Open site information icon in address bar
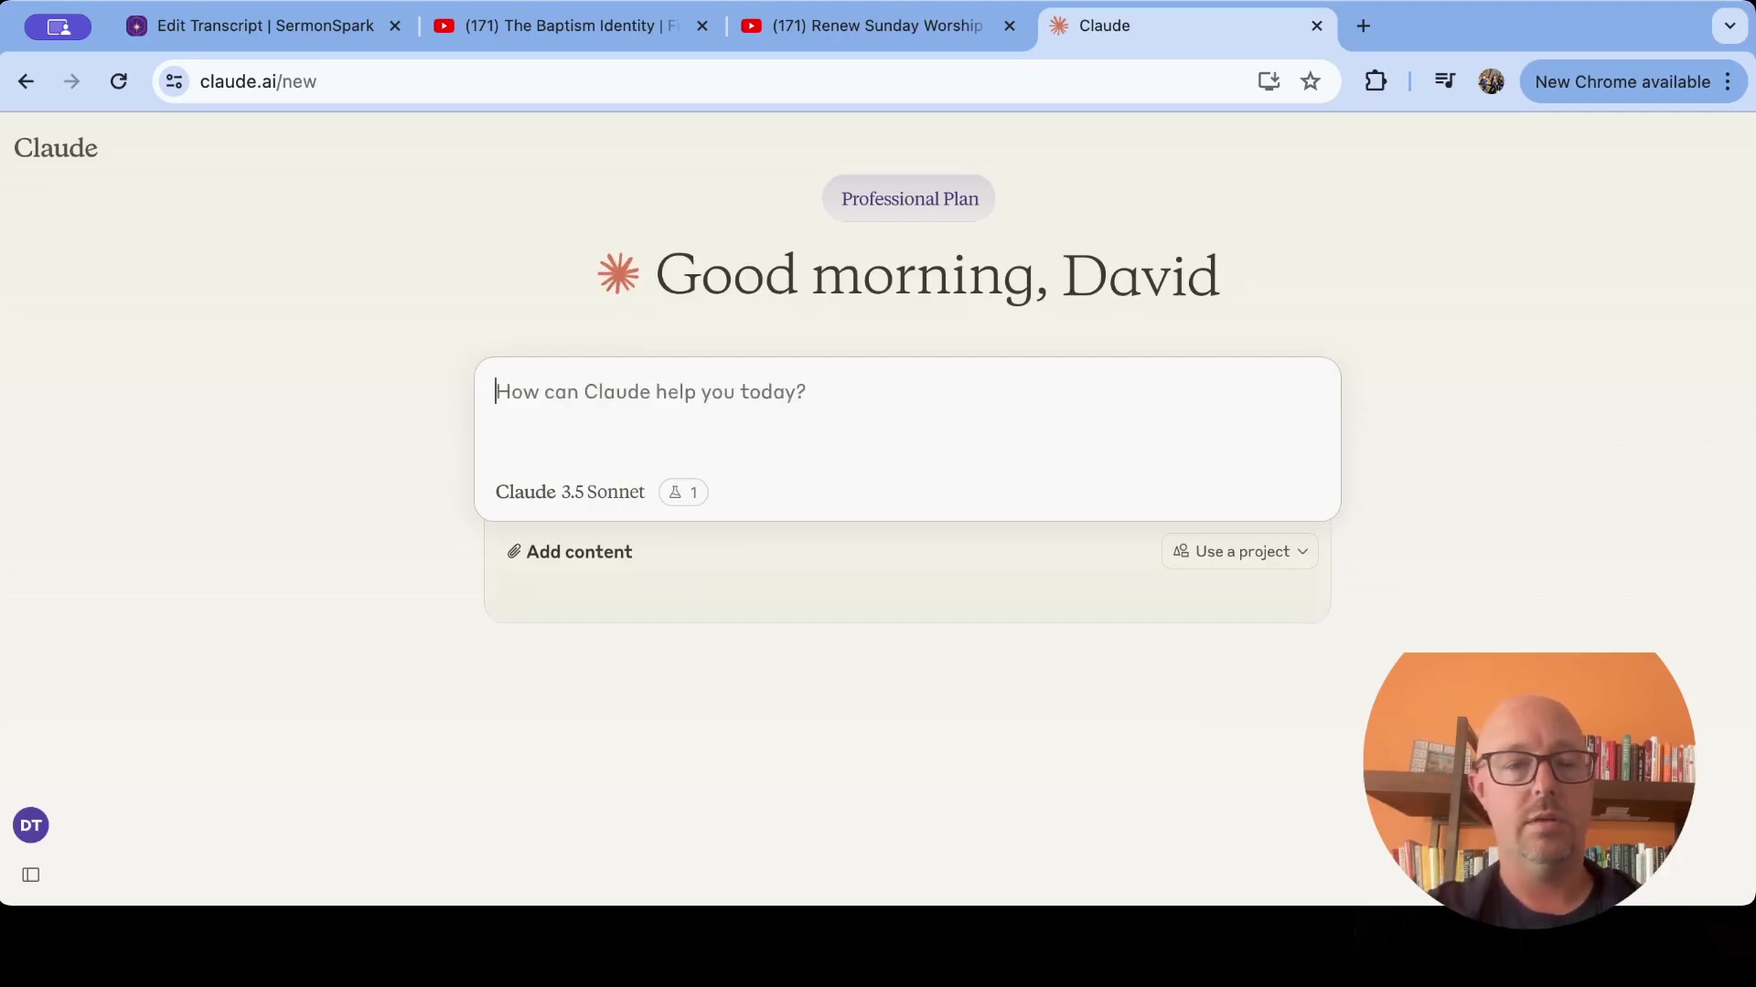 click(174, 81)
